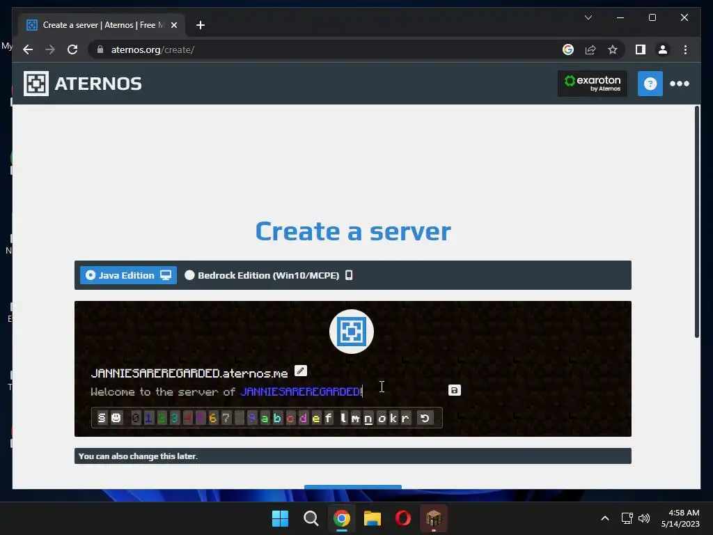Click 'You can also change this later.' note
Screen dimensions: 713x535
point(139,456)
